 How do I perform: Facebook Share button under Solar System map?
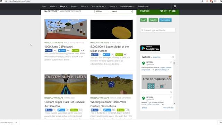pyautogui.click(x=94, y=55)
